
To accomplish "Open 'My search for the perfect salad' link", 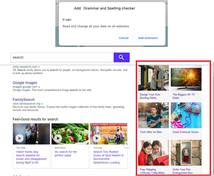I will click(66, 153).
